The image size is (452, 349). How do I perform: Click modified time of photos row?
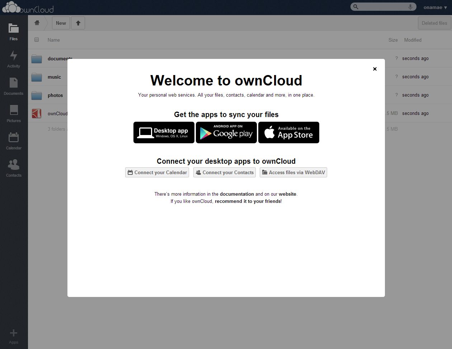[415, 95]
